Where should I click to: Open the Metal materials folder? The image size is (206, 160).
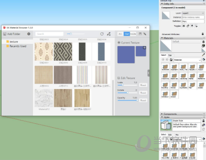pyautogui.click(x=192, y=76)
